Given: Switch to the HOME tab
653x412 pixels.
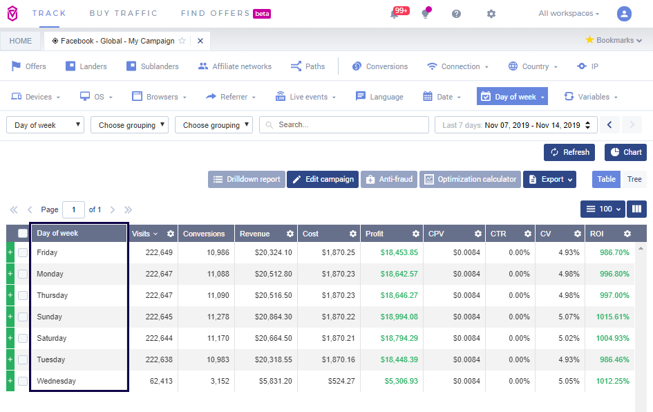Looking at the screenshot, I should 21,41.
